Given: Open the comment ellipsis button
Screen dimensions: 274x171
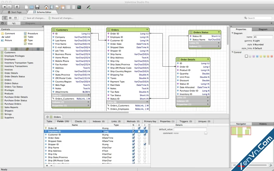Looking at the screenshot, I should (206, 133).
